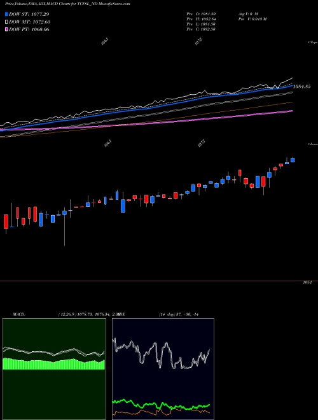Click the MACD values '(12,26,9) 1078.73, 1076.84'
This screenshot has width=318, height=420.
(x=85, y=314)
